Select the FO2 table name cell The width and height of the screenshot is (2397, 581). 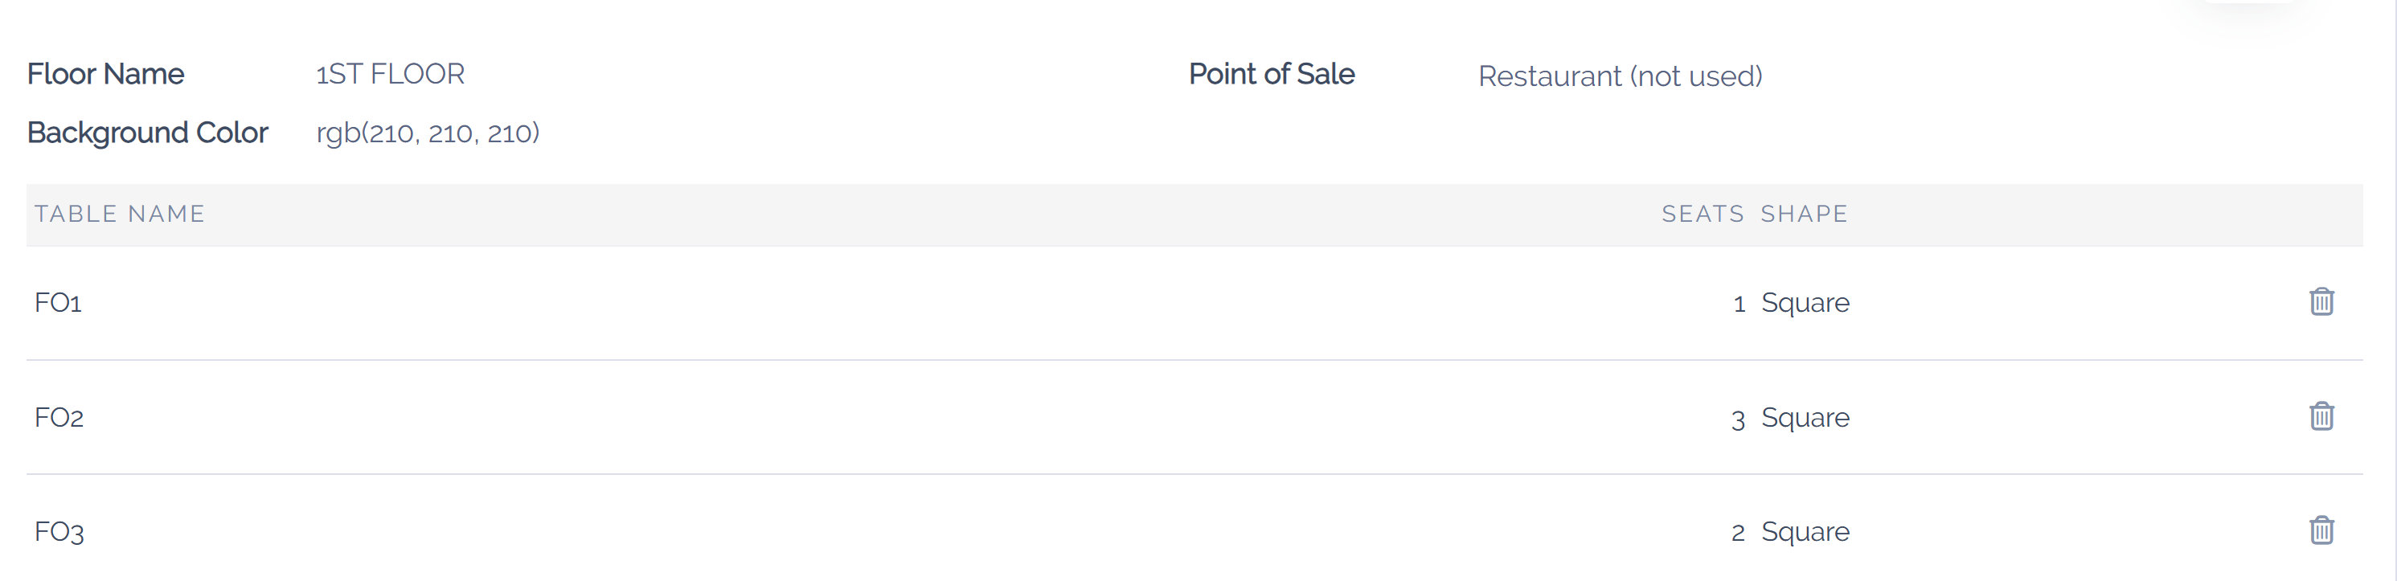pyautogui.click(x=59, y=417)
